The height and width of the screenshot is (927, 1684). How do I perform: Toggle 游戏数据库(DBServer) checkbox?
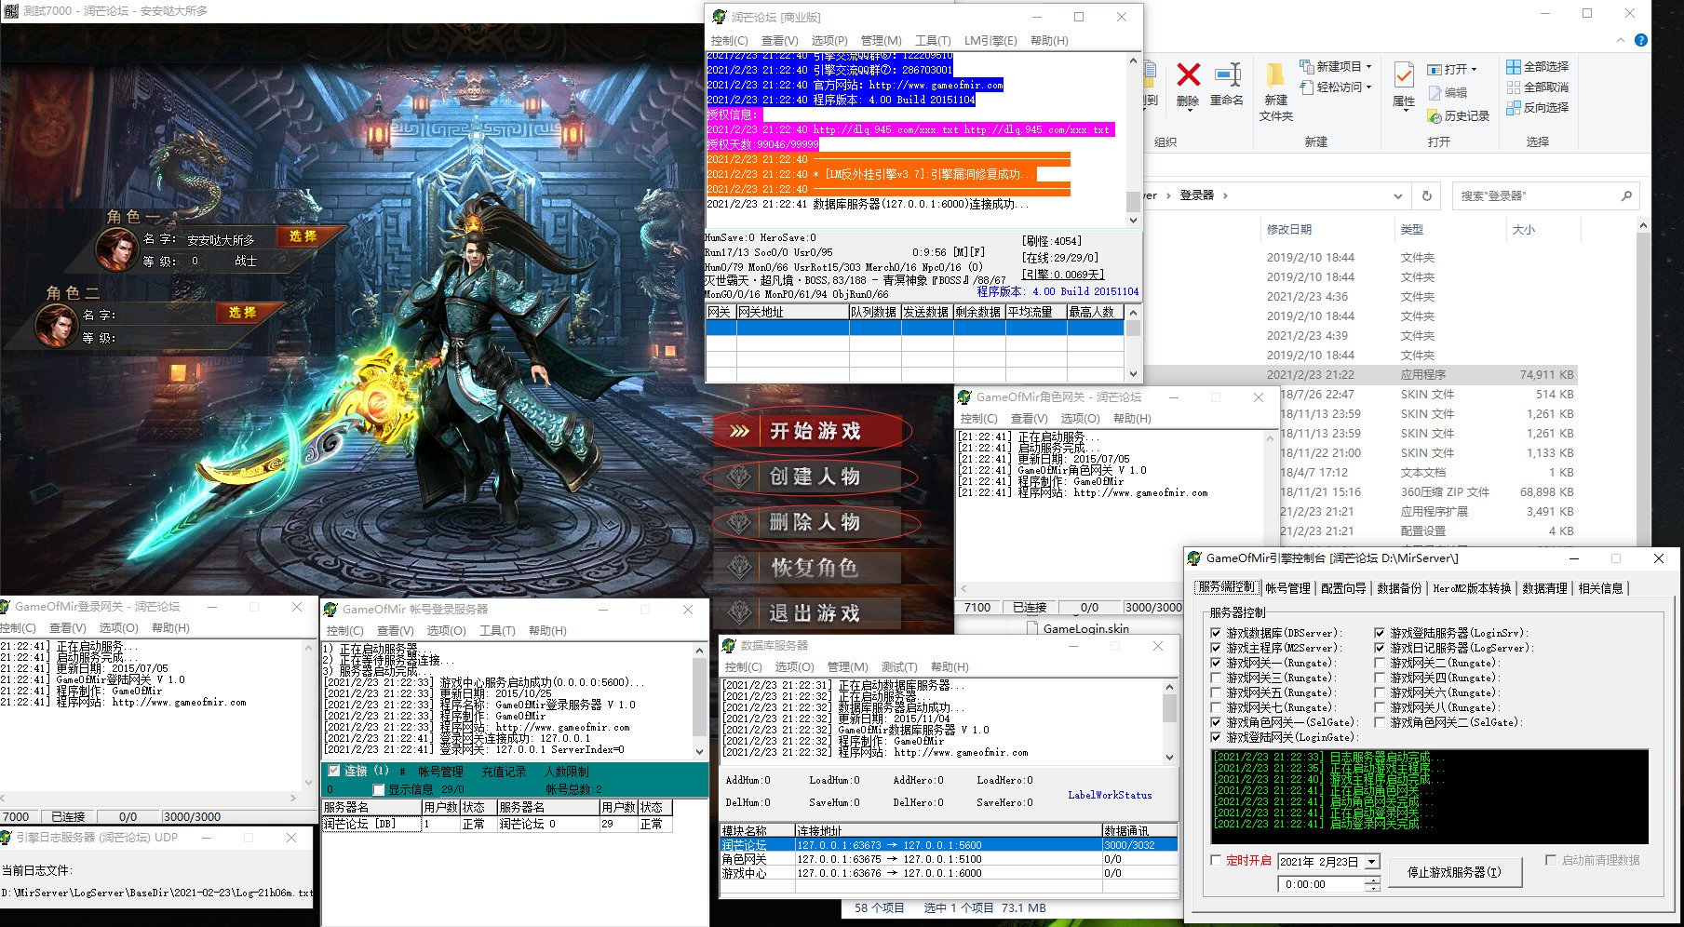click(x=1216, y=633)
